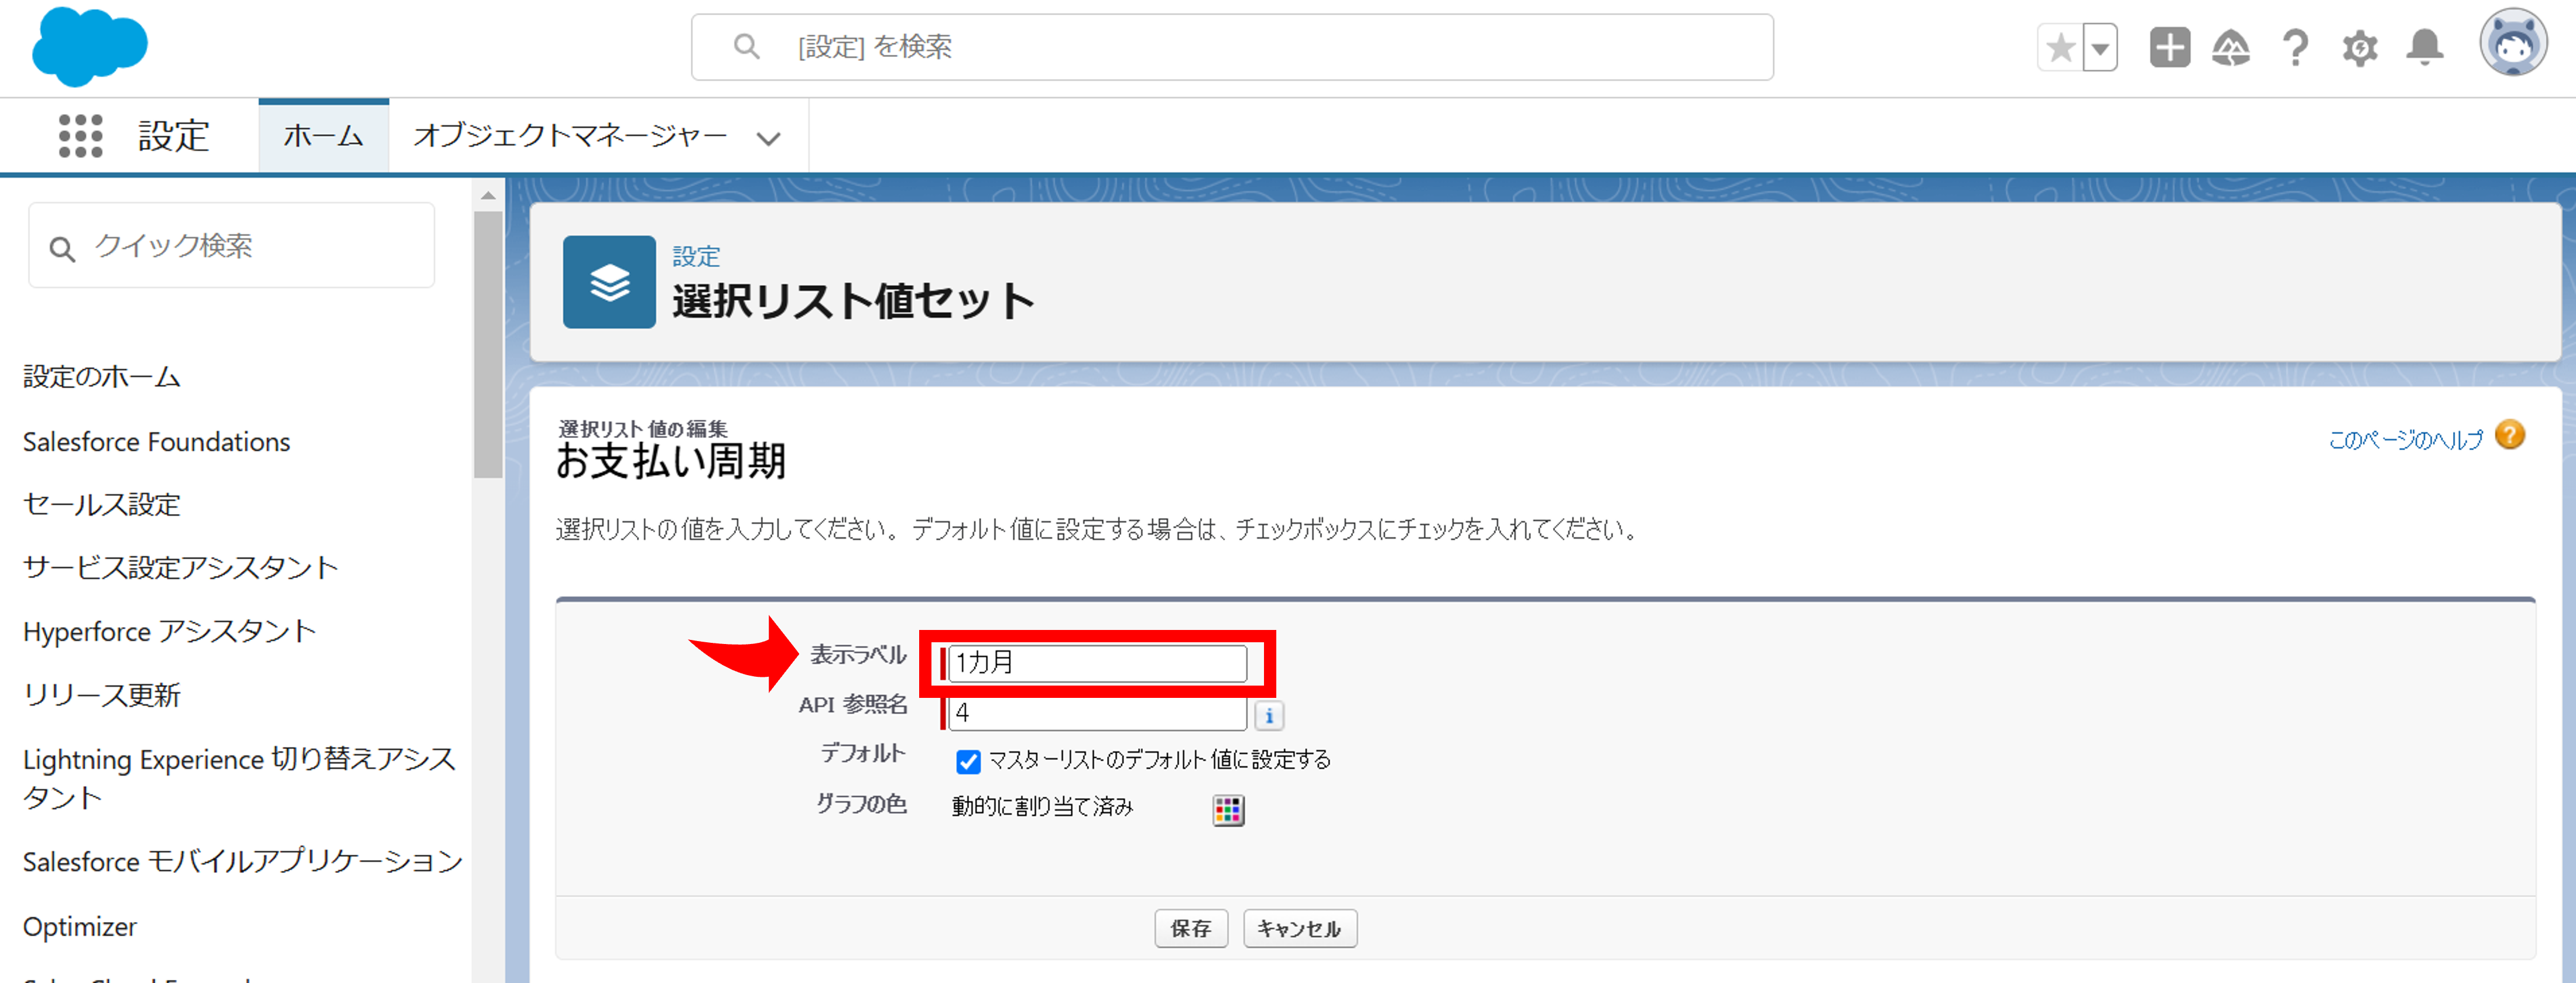Click the Help question mark icon
The image size is (2576, 983).
2296,48
